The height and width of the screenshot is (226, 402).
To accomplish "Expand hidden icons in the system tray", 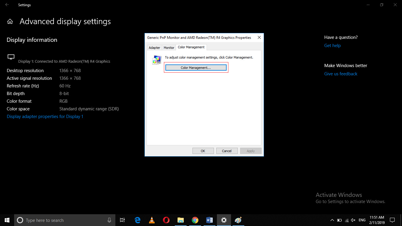I will tap(332, 220).
